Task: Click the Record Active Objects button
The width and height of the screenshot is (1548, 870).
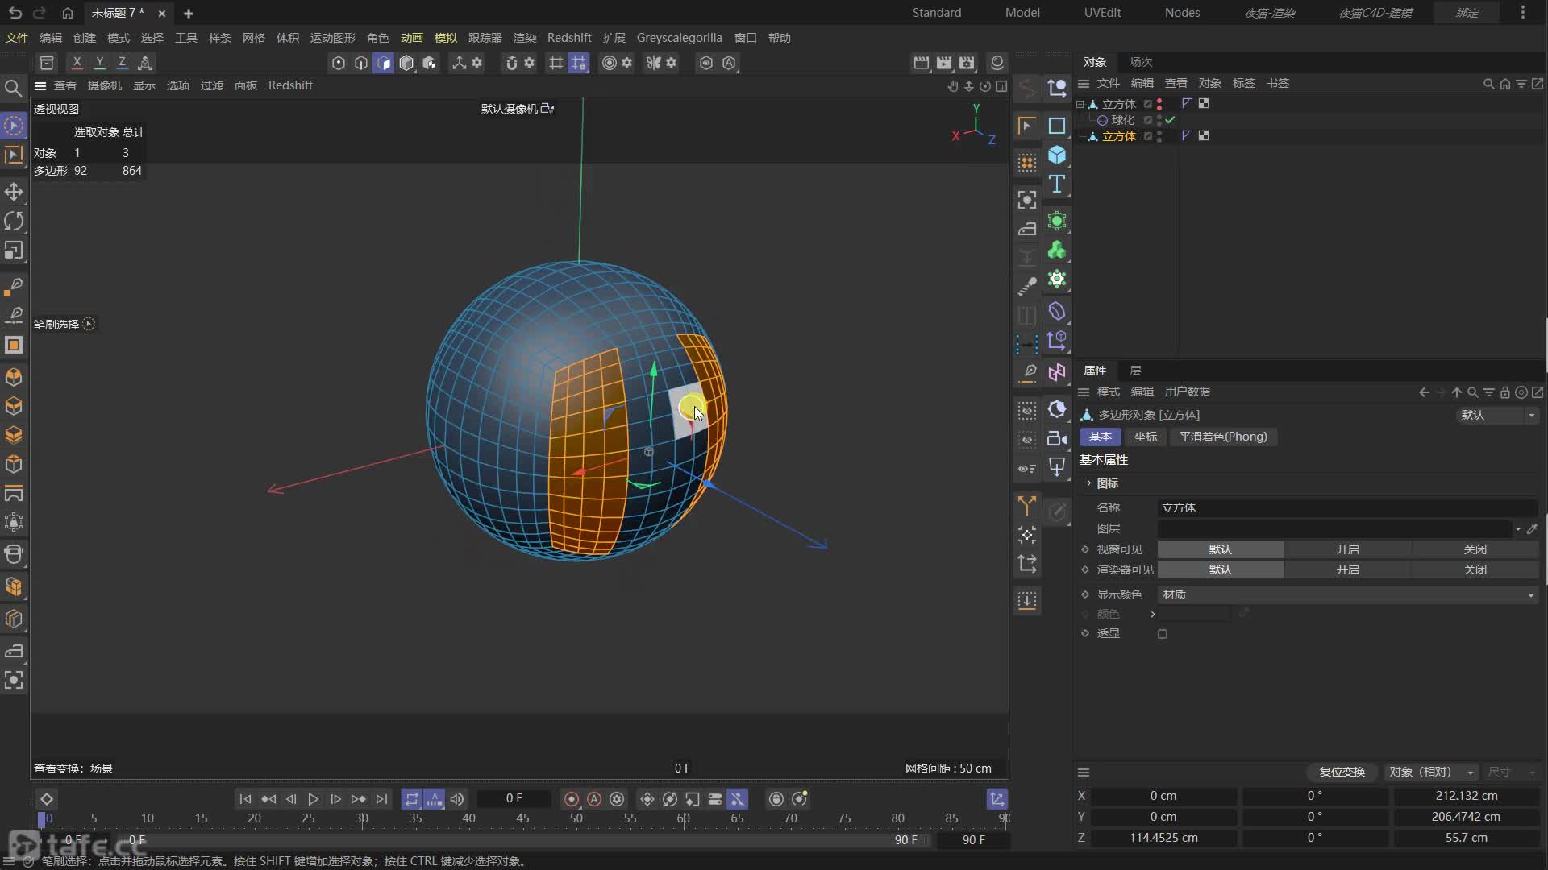Action: 572,799
